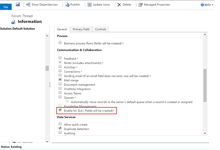Switch to the Primary Field tab
220x150 pixels.
coord(81,29)
